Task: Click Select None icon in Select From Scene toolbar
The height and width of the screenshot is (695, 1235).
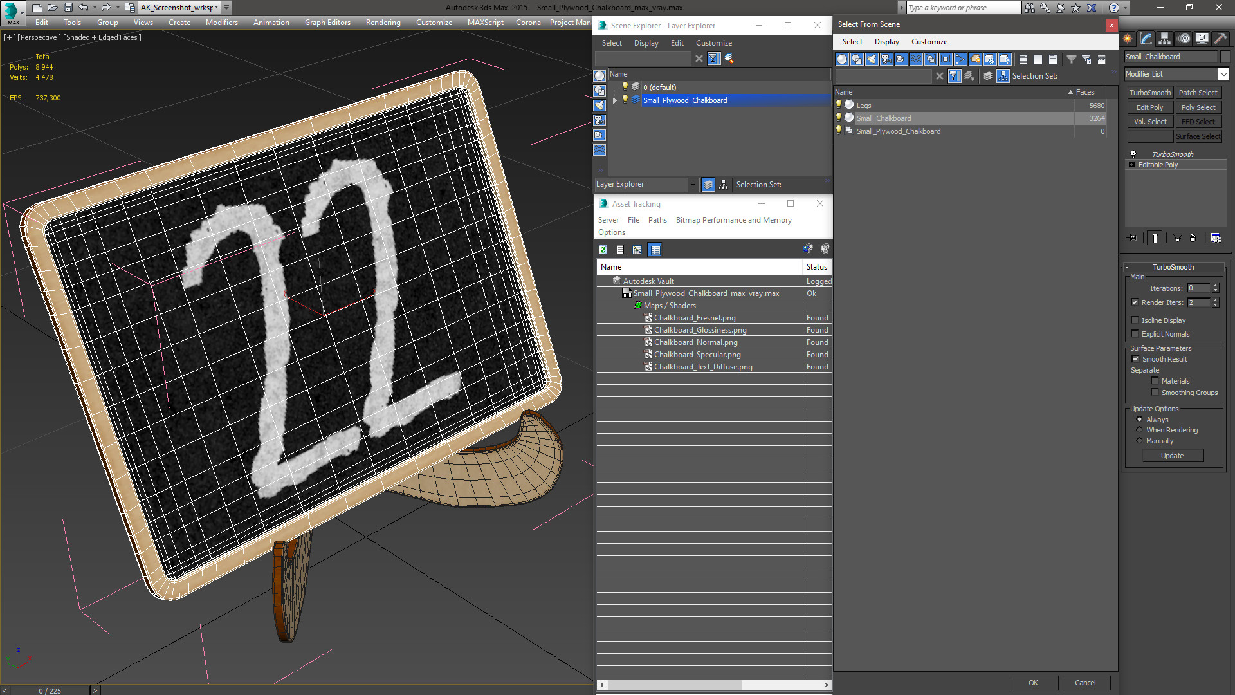Action: [1038, 59]
